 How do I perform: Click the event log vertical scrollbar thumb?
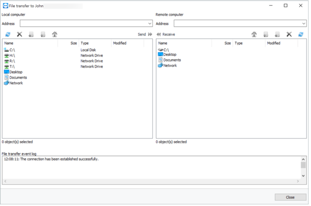tap(303, 165)
